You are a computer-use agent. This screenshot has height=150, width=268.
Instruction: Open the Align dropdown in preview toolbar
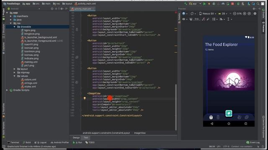222,19
